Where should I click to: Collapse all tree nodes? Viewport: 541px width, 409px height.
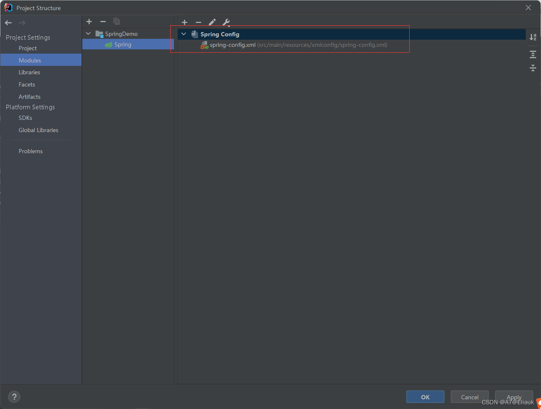point(533,68)
